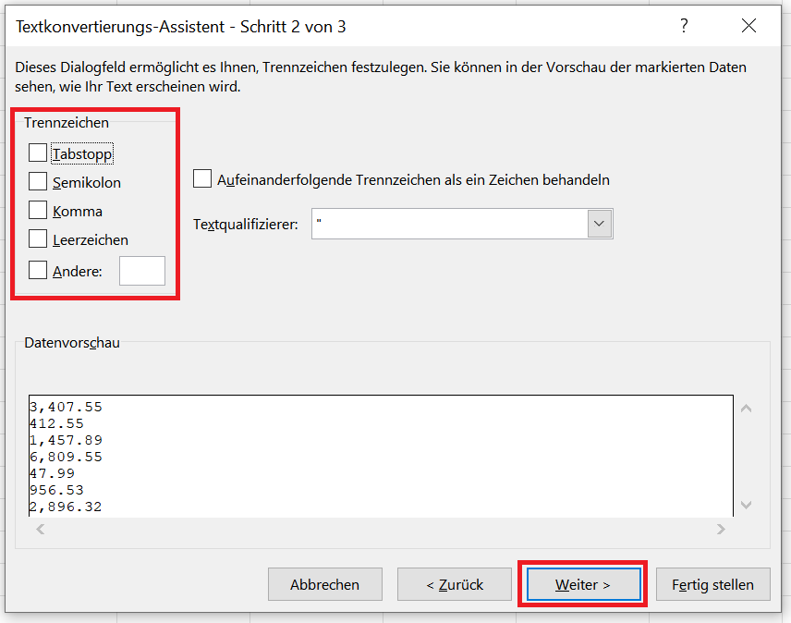Image resolution: width=791 pixels, height=623 pixels.
Task: Proceed with the Weiter button
Action: tap(584, 584)
